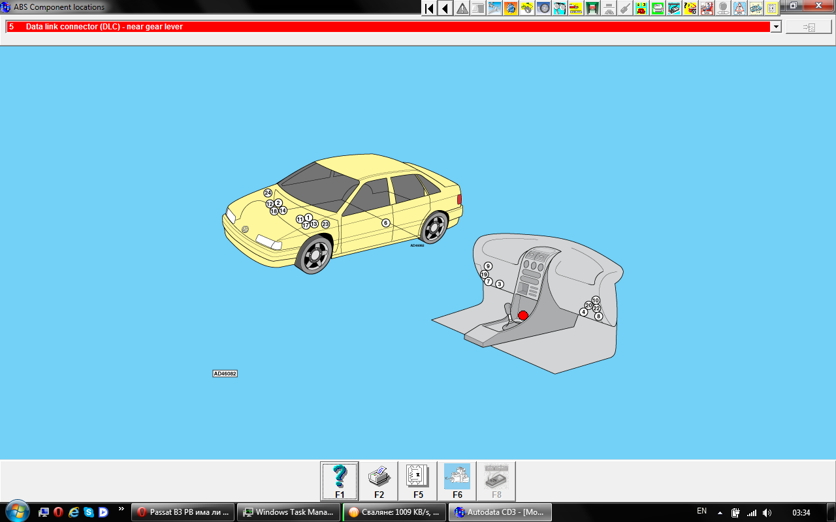Open the F5 document pages button
This screenshot has height=522, width=836.
pyautogui.click(x=418, y=481)
